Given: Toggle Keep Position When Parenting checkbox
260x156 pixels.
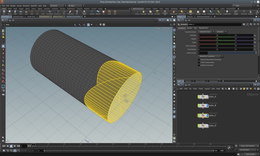Looking at the screenshot, I should (199, 60).
